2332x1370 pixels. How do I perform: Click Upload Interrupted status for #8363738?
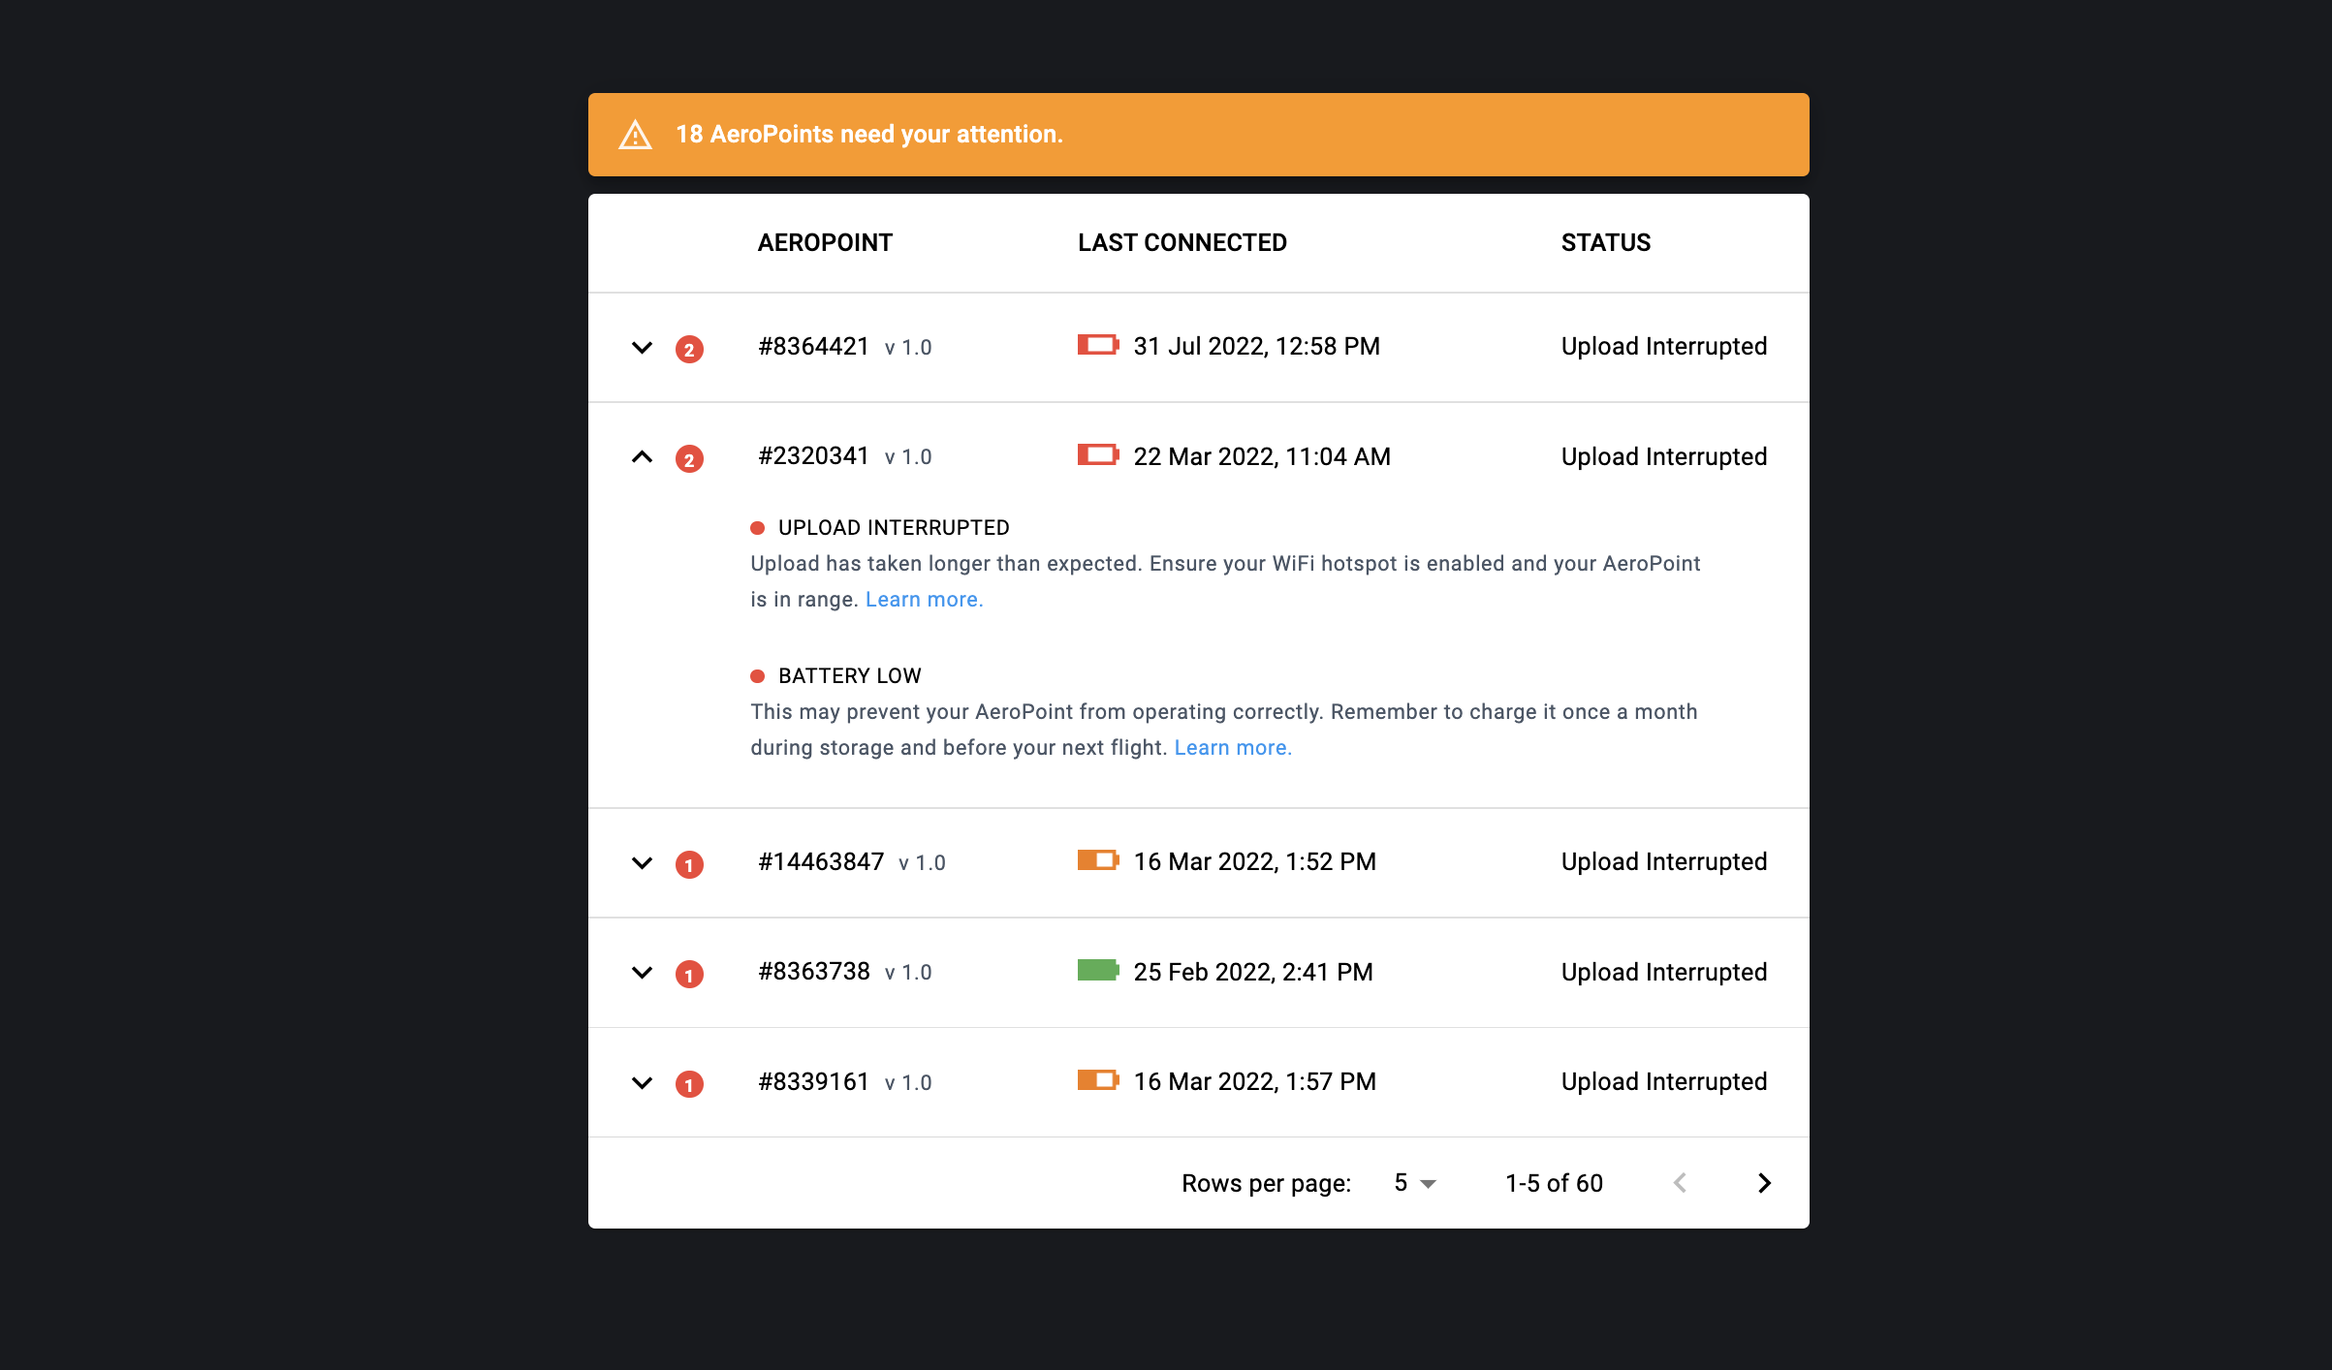pyautogui.click(x=1664, y=972)
